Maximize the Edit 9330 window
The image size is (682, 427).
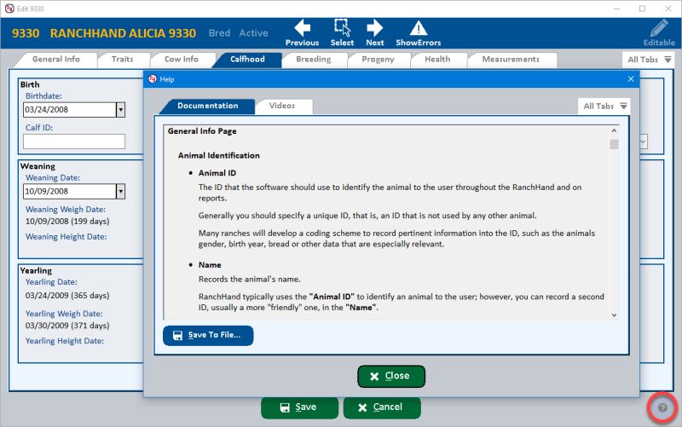pos(642,9)
